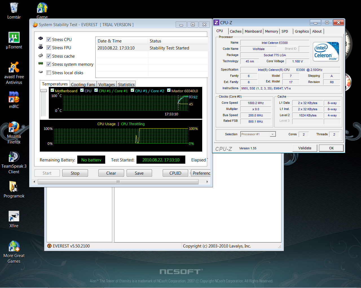361x288 pixels.
Task: Click Validate in CPU-Z
Action: [305, 148]
